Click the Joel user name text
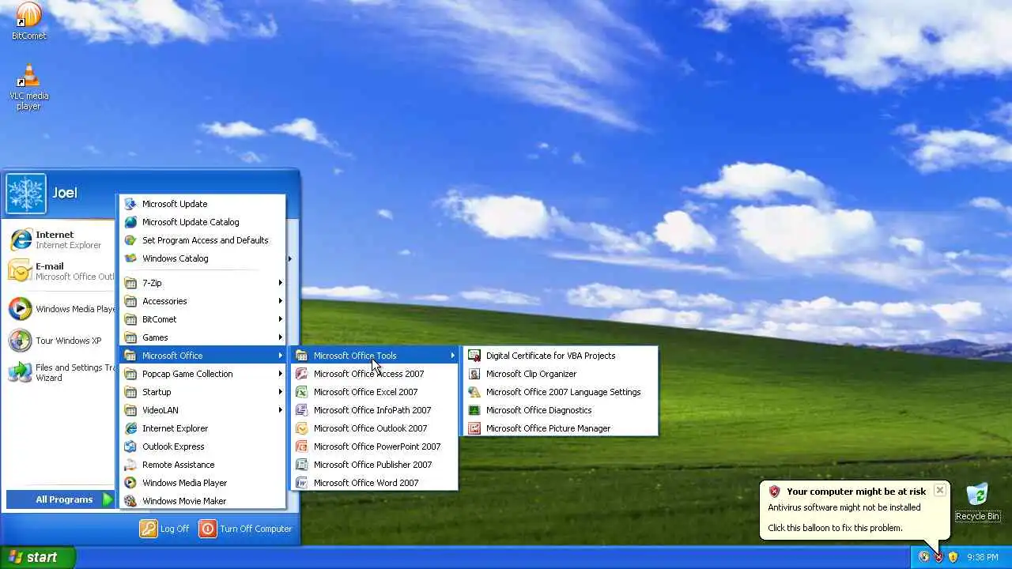Screen dimensions: 1012x569 65,193
